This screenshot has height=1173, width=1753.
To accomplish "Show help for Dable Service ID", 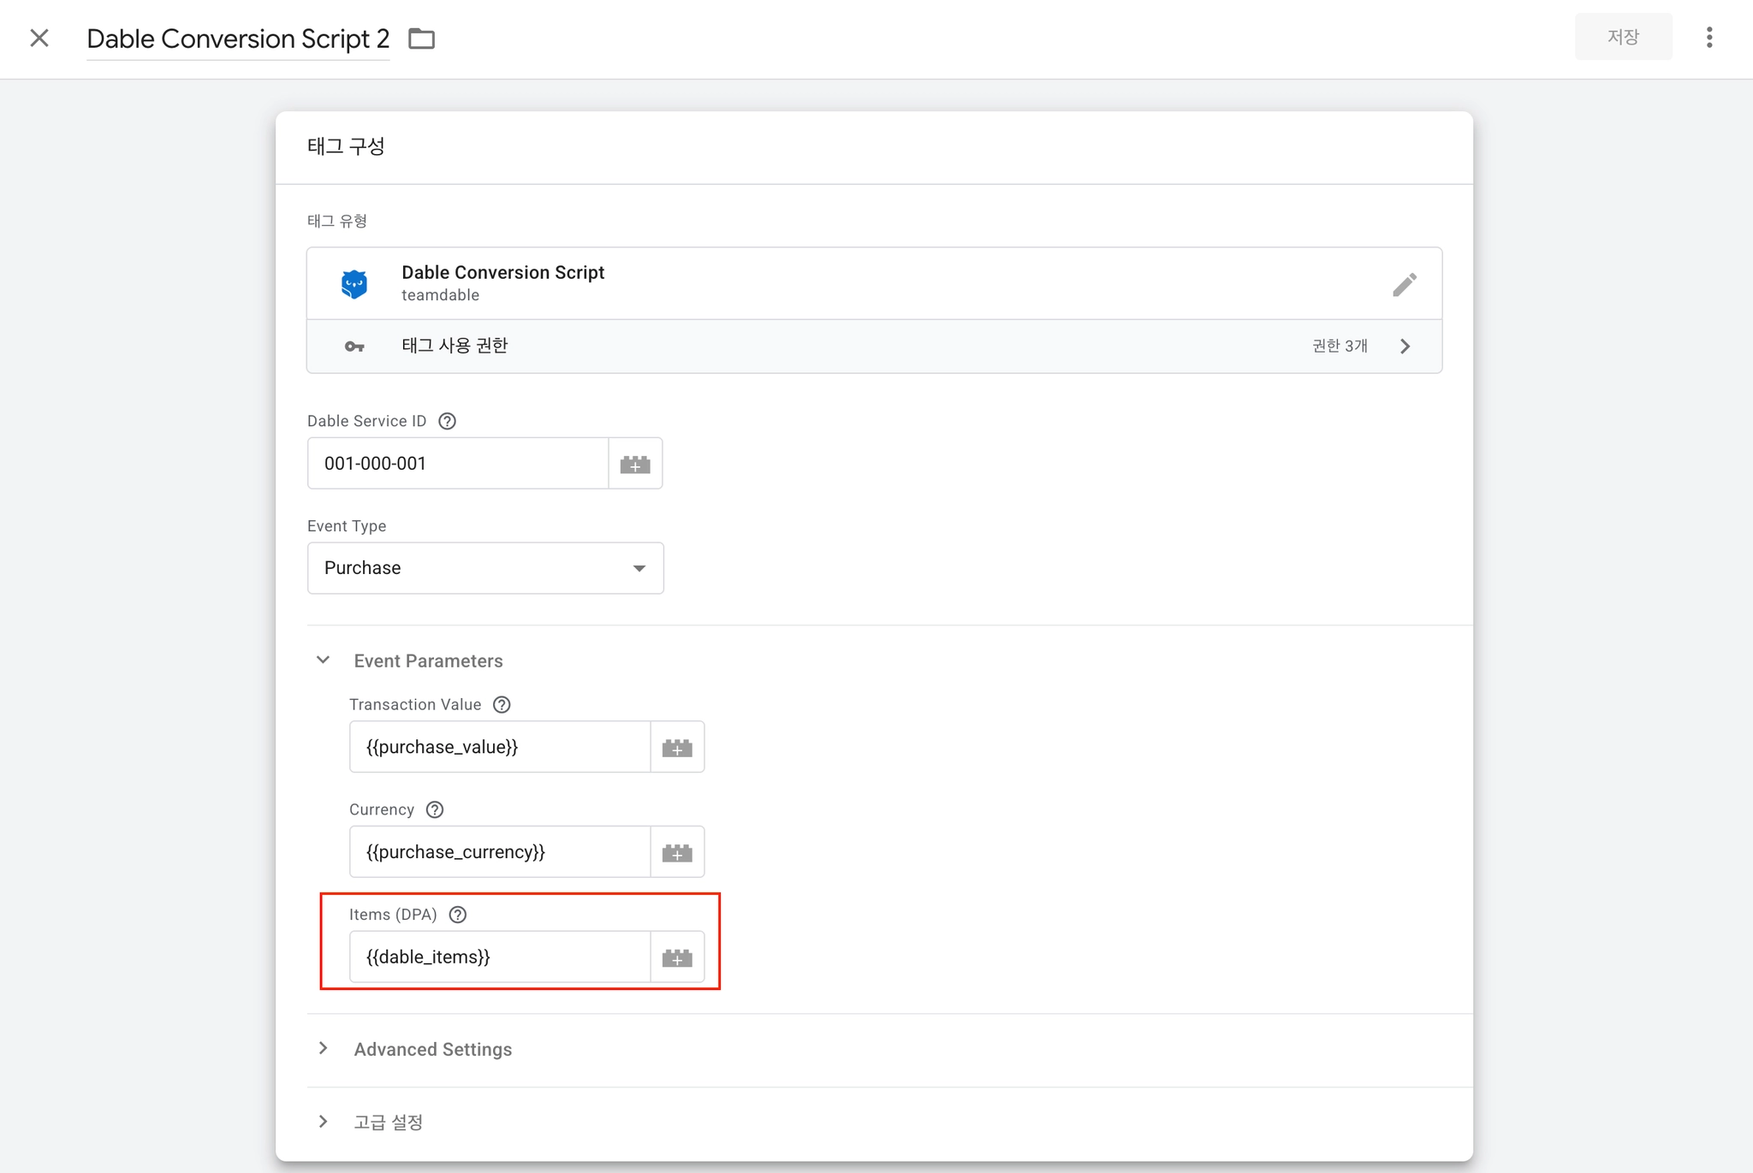I will point(447,421).
